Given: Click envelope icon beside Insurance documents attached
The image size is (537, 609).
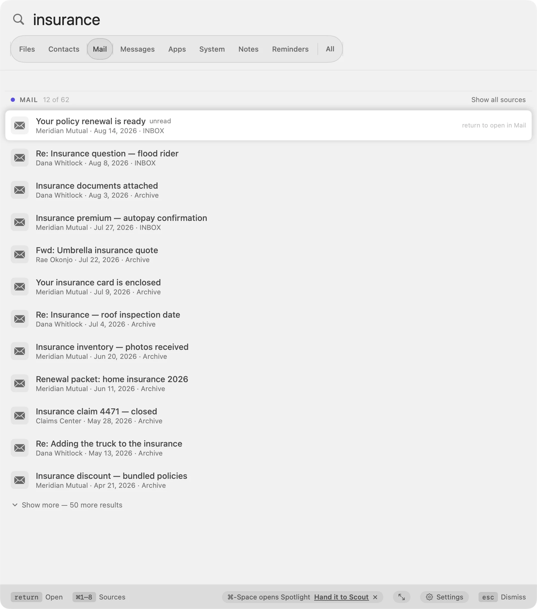Looking at the screenshot, I should [x=20, y=190].
